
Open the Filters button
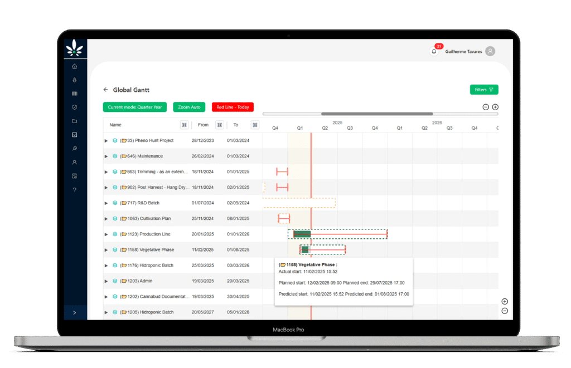pyautogui.click(x=483, y=90)
